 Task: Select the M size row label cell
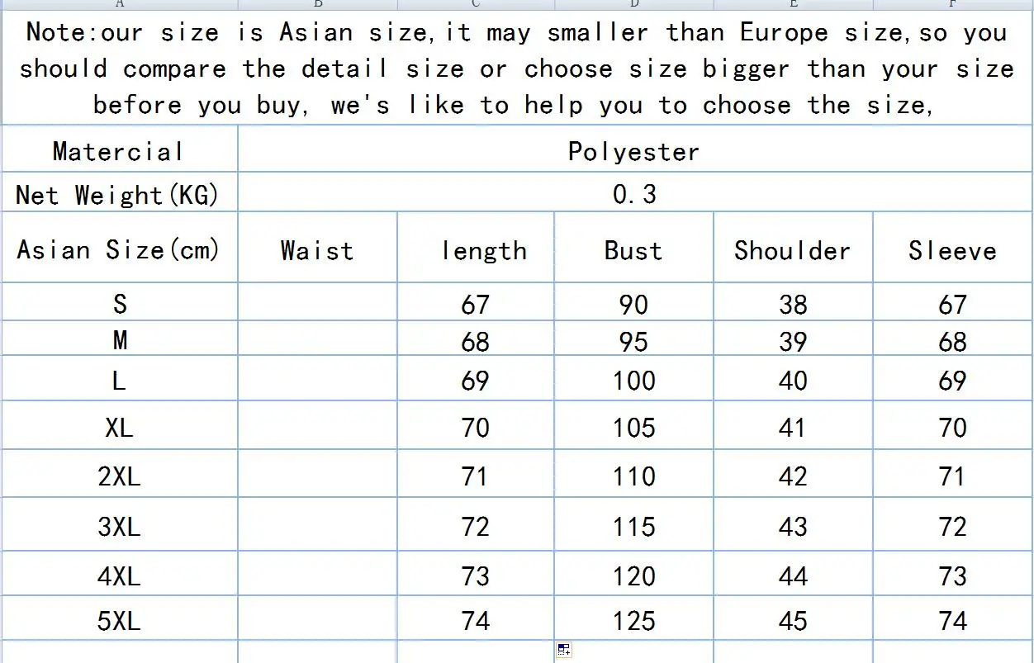(x=119, y=340)
